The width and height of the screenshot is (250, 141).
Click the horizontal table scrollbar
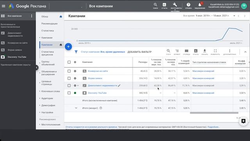pos(214,113)
